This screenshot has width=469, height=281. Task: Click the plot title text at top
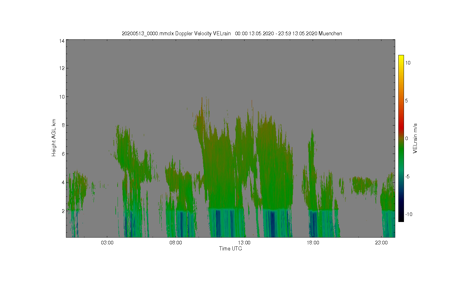(x=232, y=33)
